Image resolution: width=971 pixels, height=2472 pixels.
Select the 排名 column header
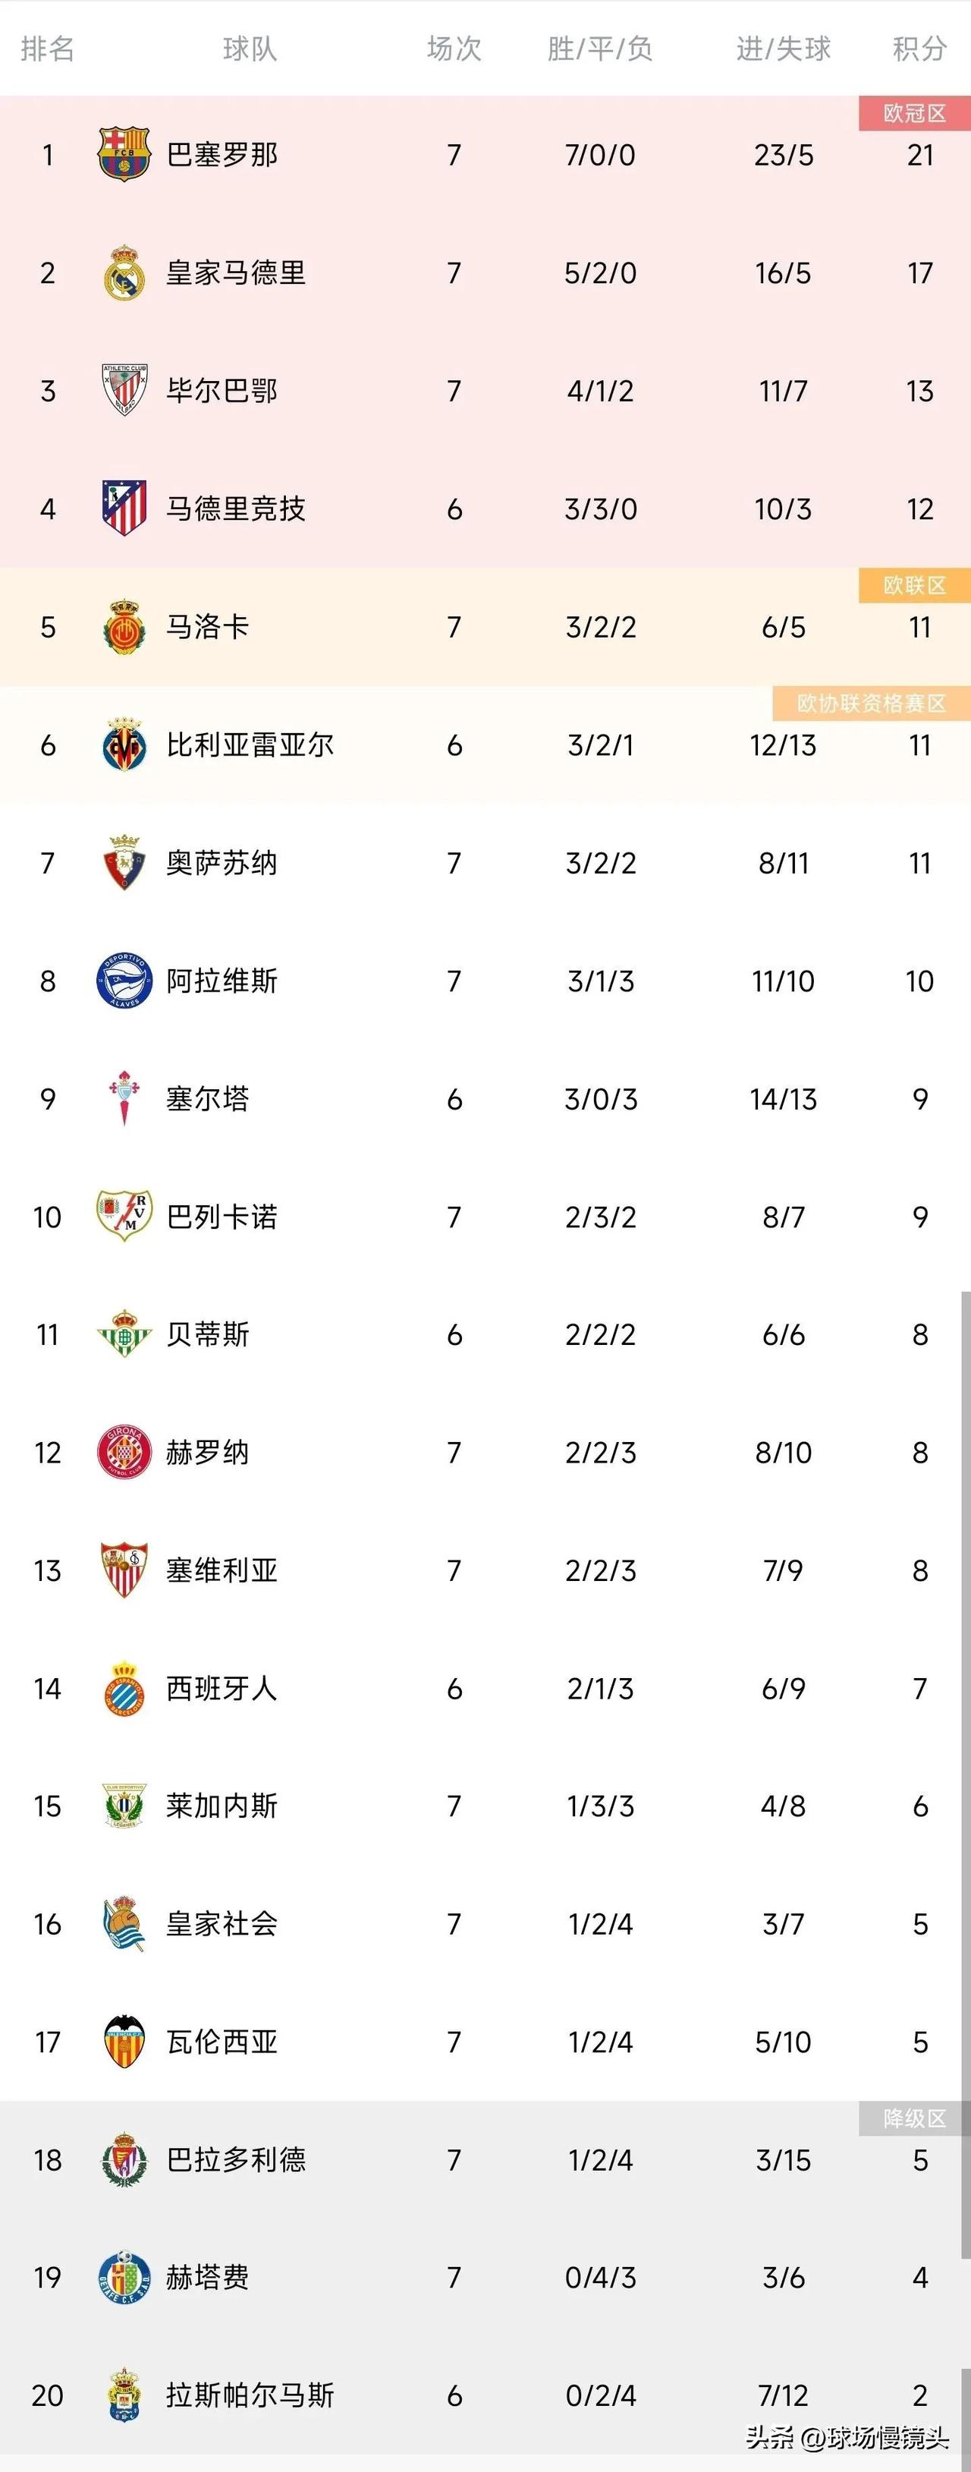(x=47, y=48)
